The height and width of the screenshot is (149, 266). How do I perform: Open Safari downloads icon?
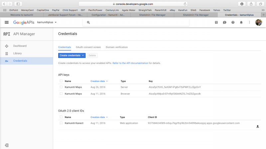pos(242,4)
